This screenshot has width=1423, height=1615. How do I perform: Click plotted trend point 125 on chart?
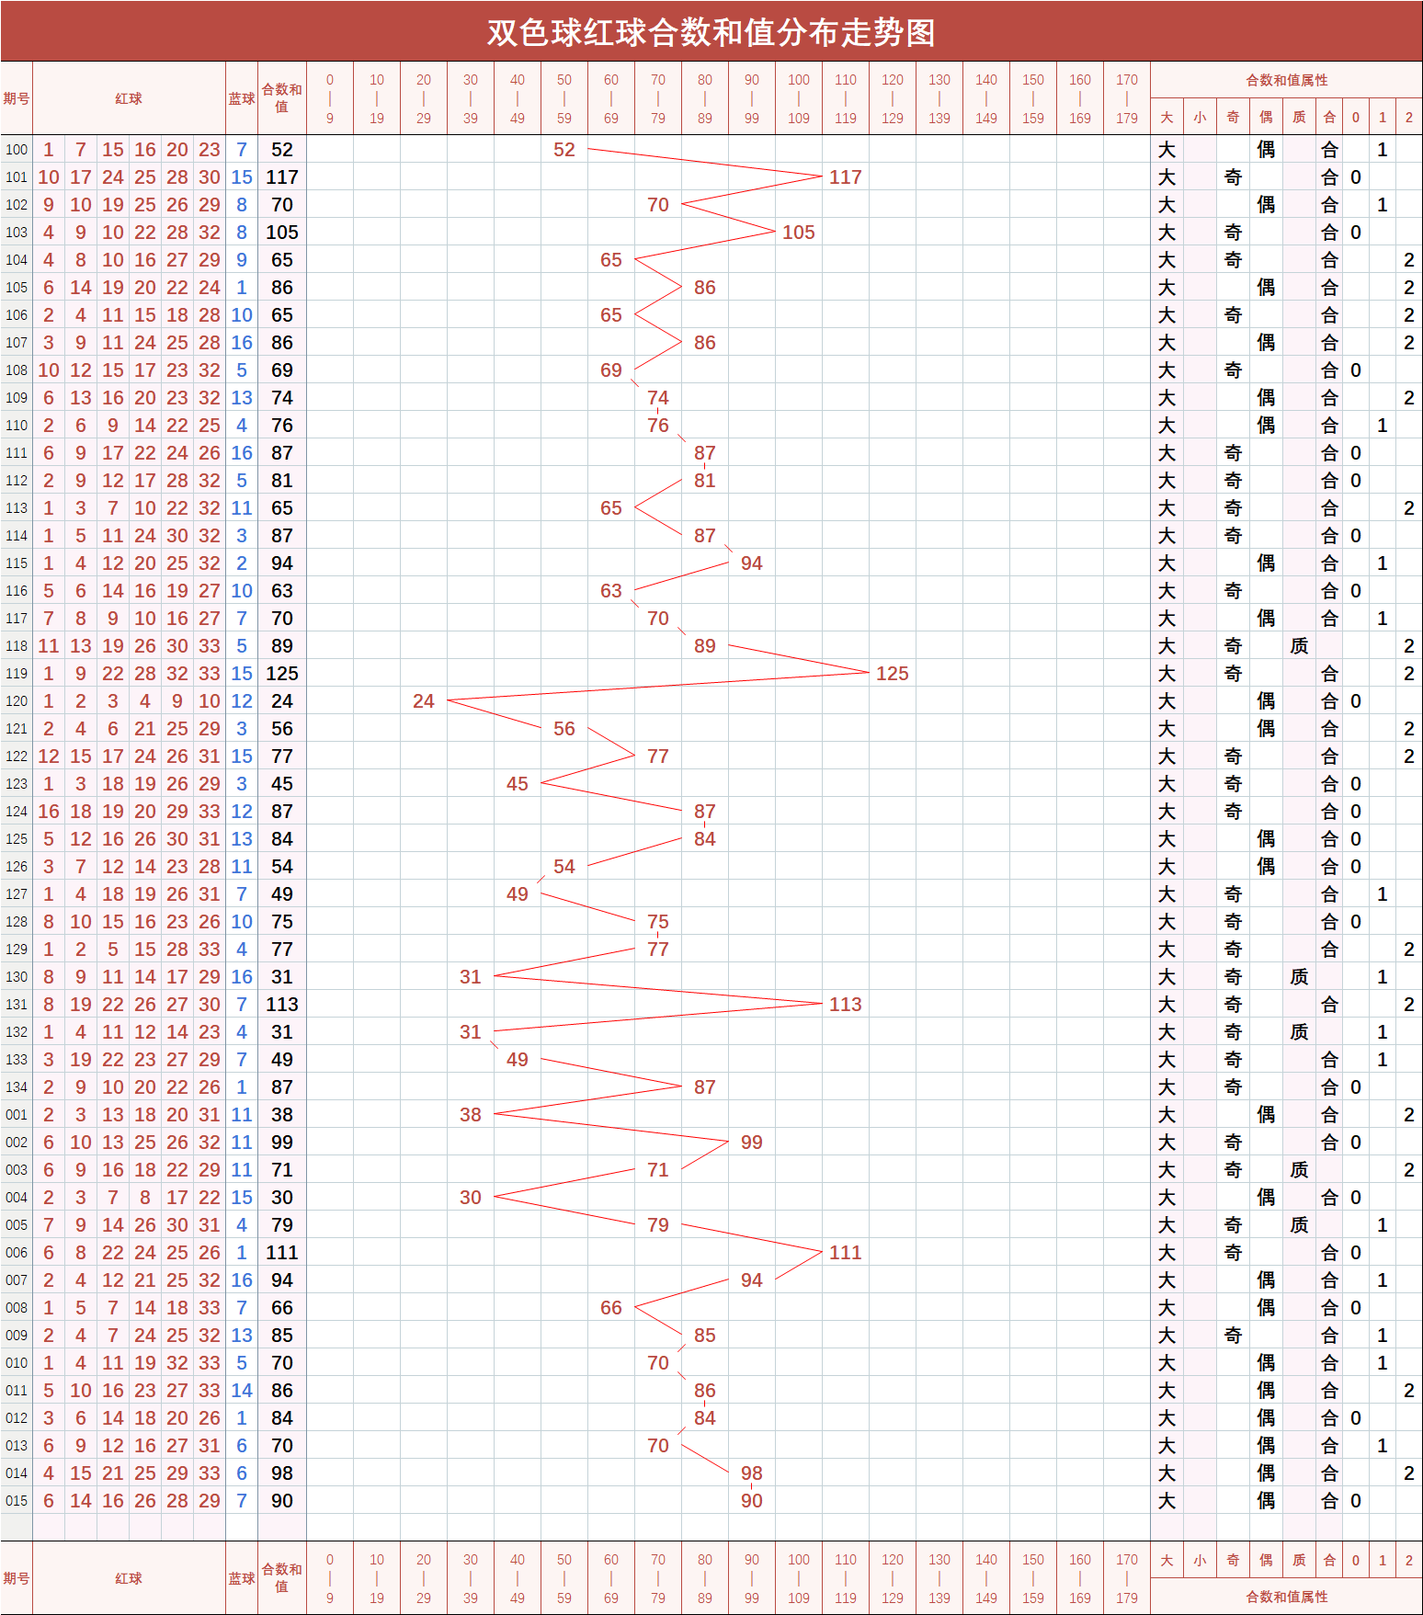point(892,673)
